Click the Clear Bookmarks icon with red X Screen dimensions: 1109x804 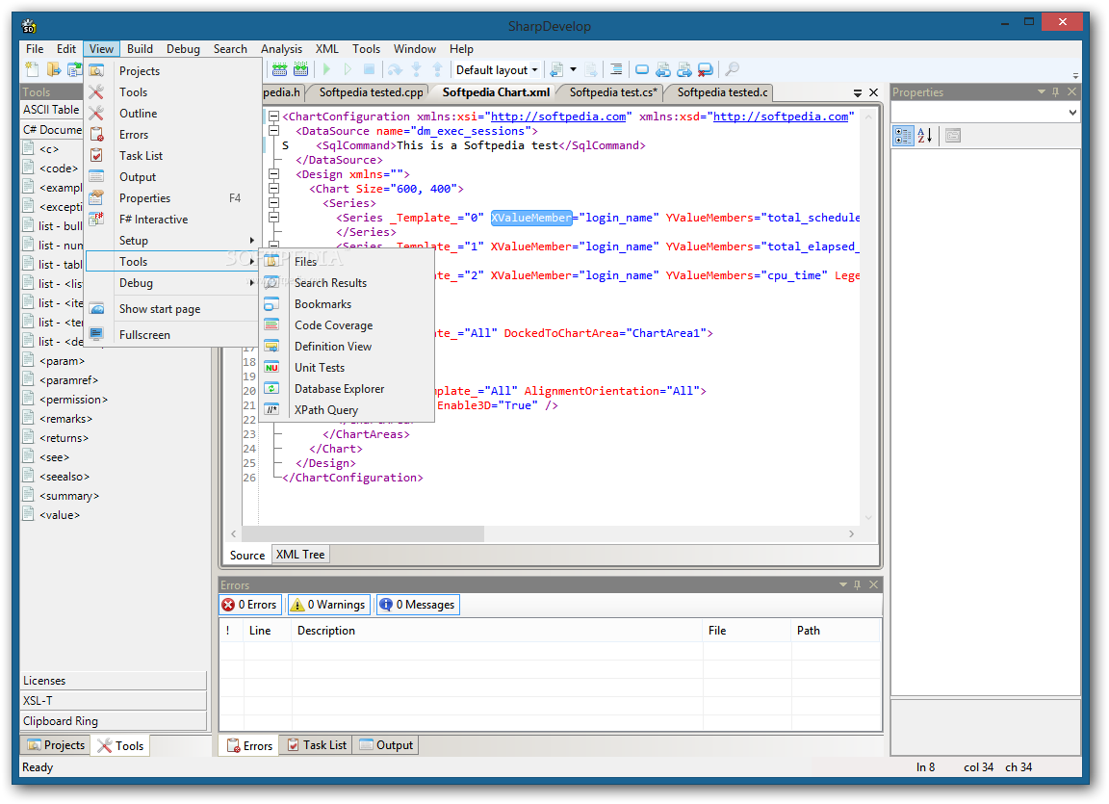tap(705, 69)
